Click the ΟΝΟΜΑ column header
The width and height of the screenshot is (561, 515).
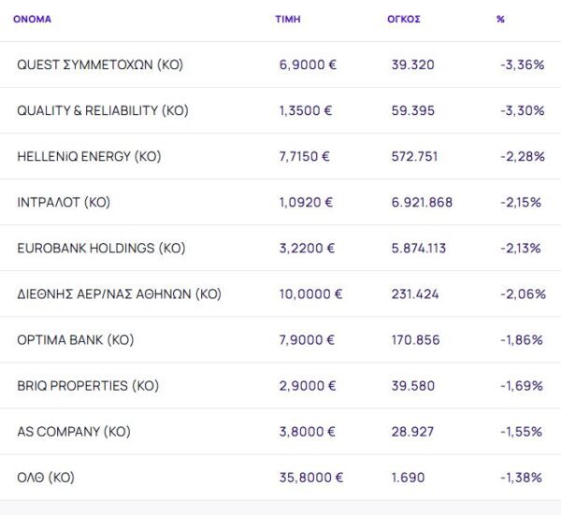point(32,19)
